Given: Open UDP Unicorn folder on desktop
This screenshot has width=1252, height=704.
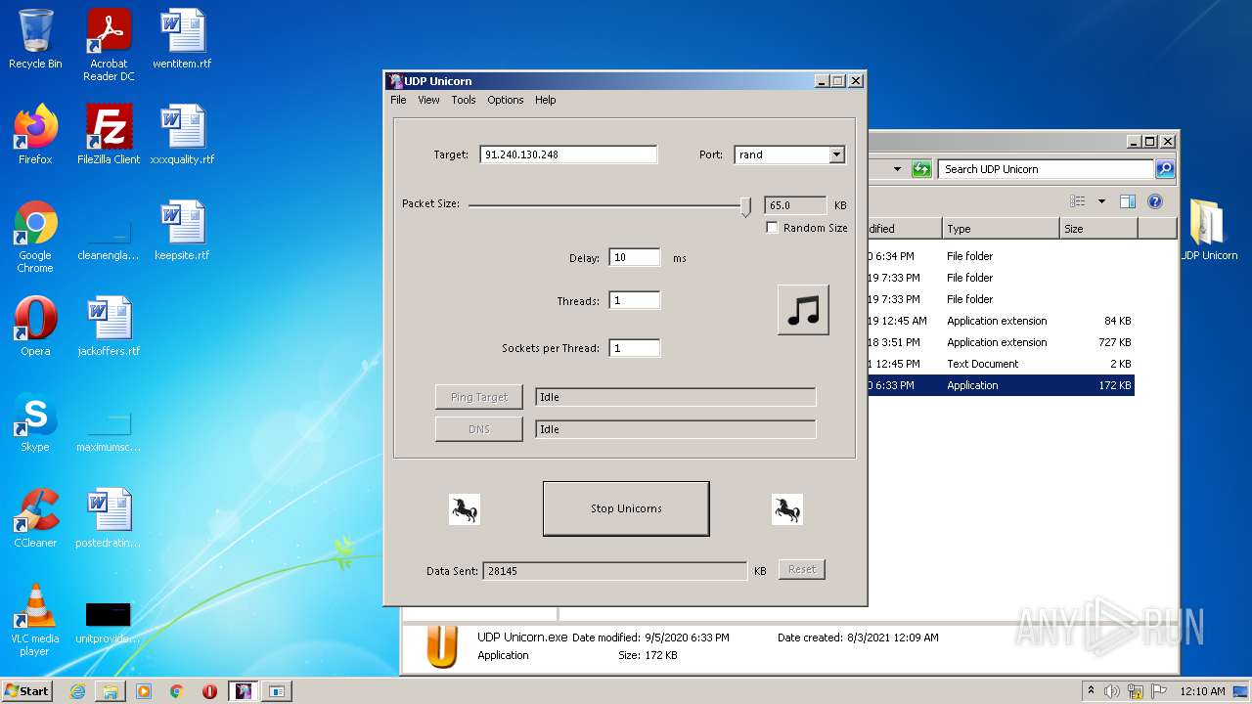Looking at the screenshot, I should coord(1207,231).
